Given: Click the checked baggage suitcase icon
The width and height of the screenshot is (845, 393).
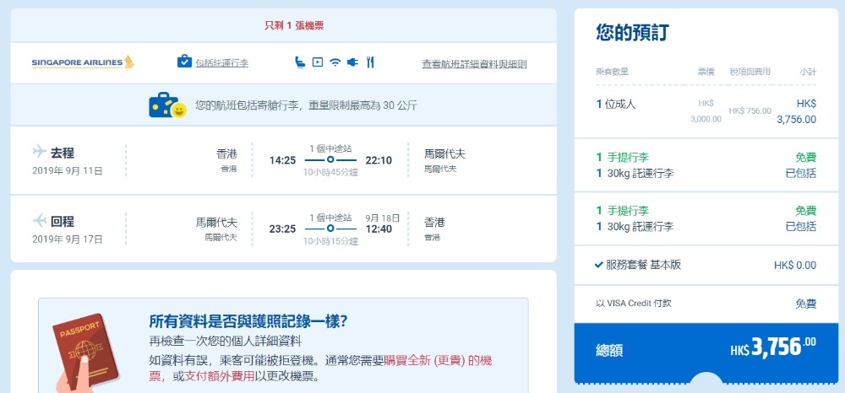Looking at the screenshot, I should (184, 62).
